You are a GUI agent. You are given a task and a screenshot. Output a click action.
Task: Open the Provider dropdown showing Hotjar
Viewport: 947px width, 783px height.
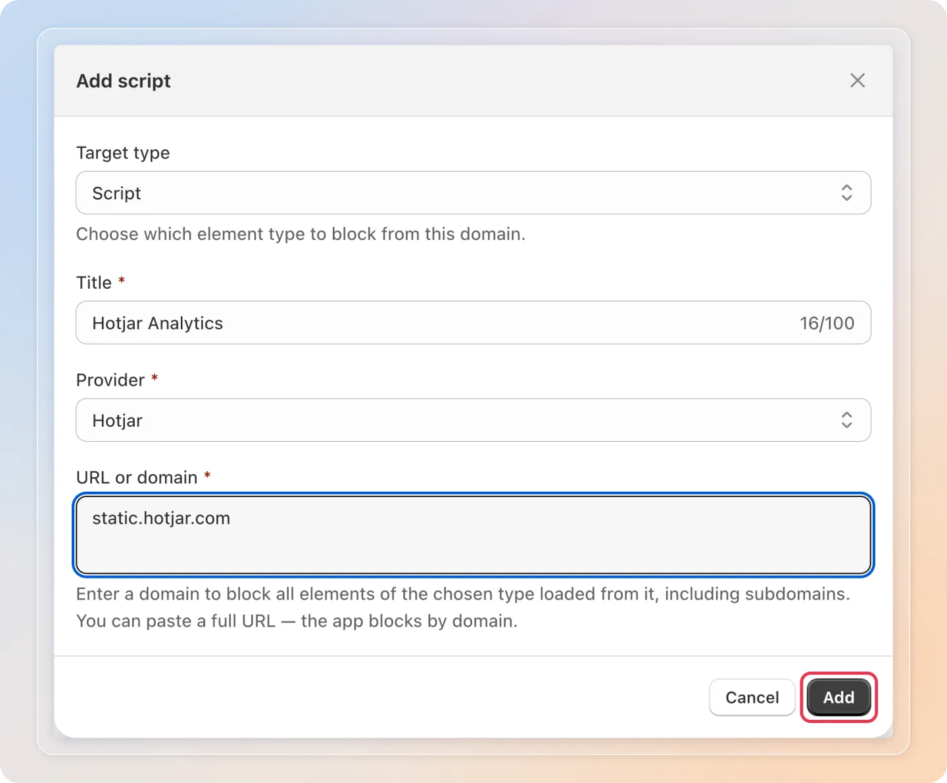(473, 420)
